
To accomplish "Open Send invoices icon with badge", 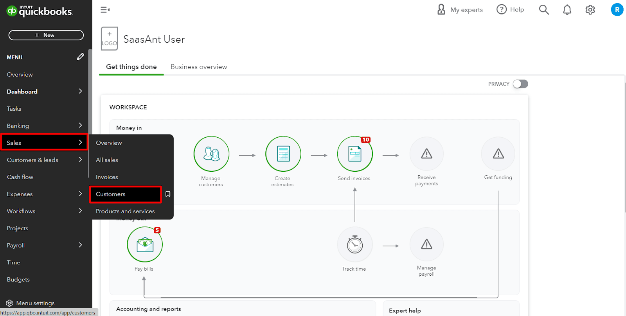I will click(x=354, y=154).
